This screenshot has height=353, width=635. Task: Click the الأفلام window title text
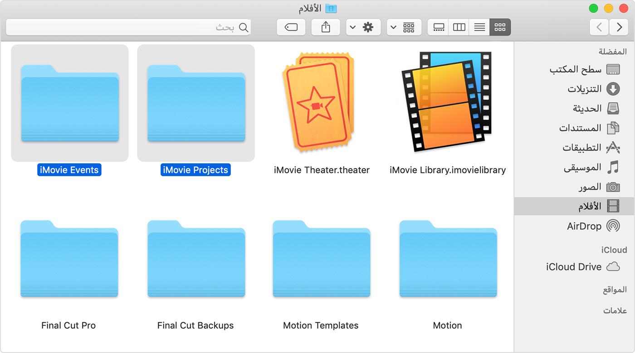pyautogui.click(x=310, y=8)
